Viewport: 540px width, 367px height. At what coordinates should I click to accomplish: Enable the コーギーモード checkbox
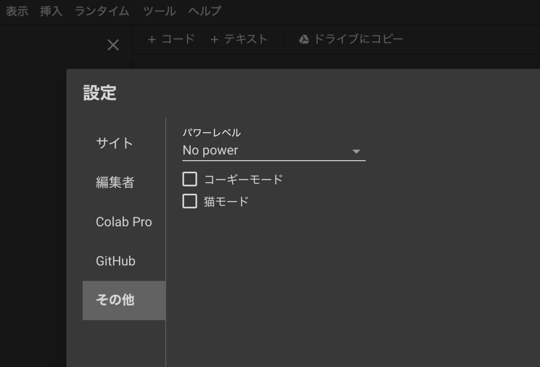point(190,179)
